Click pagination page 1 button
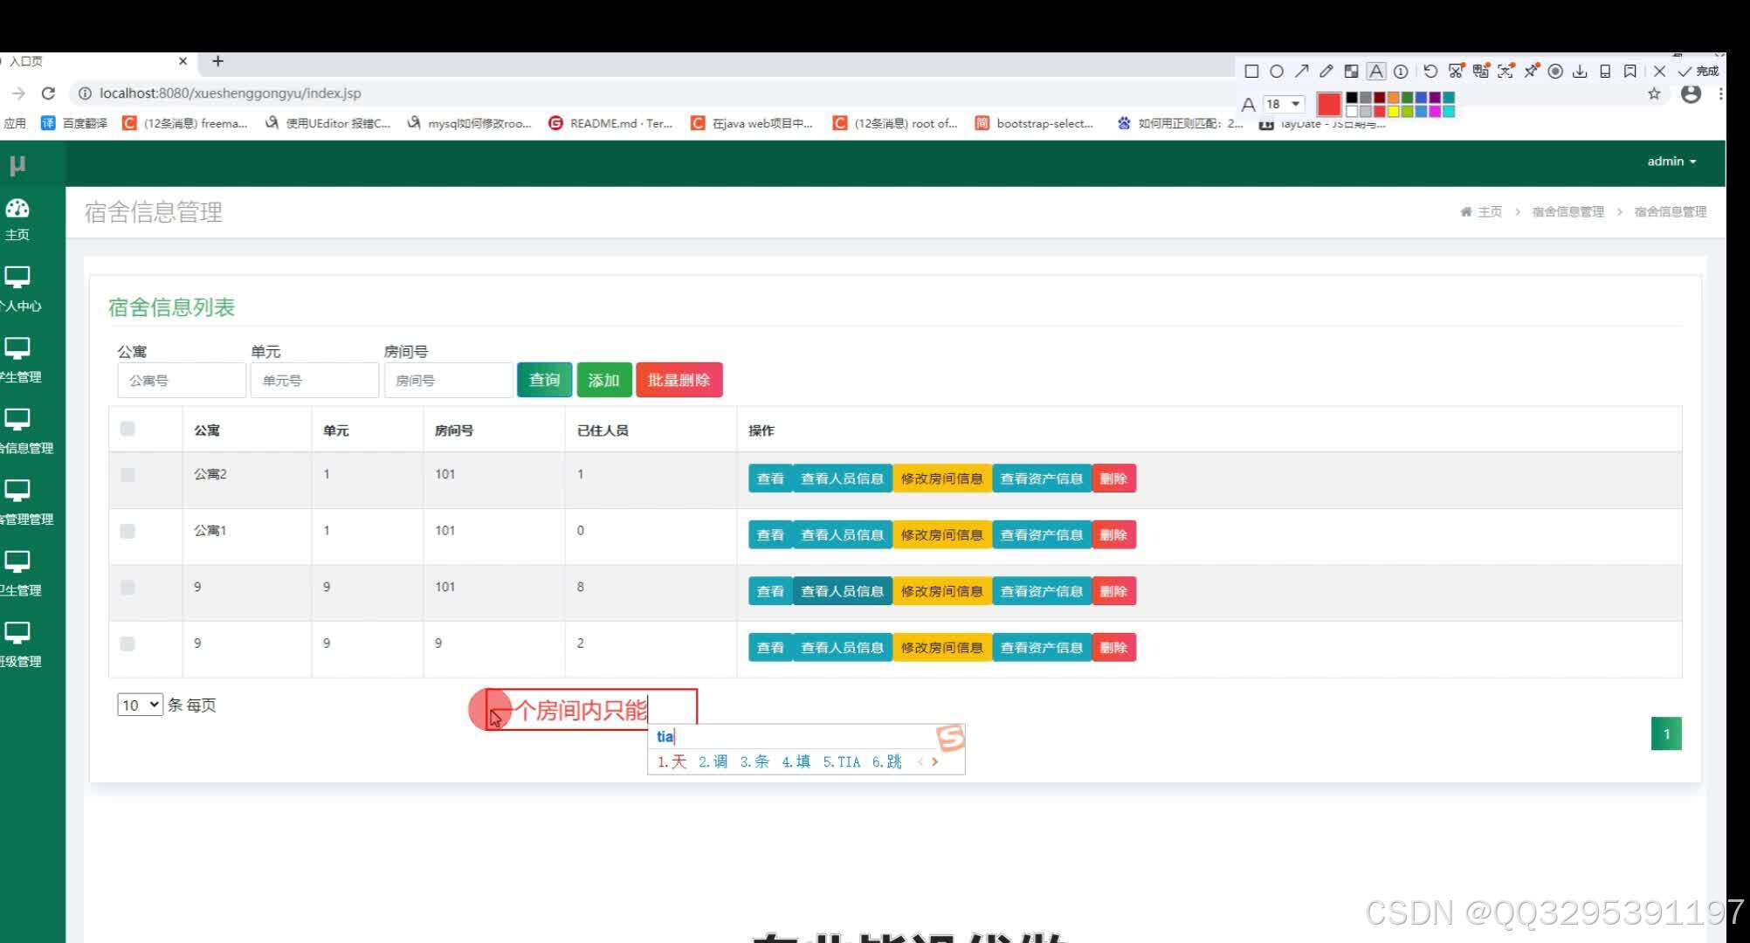 point(1666,733)
